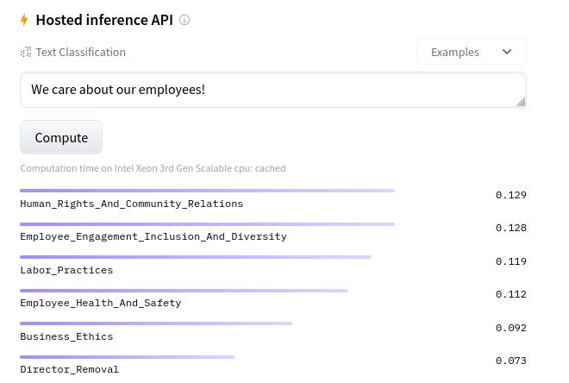This screenshot has height=383, width=569.
Task: Click the 0.073 score for Director_Removal
Action: pos(511,361)
